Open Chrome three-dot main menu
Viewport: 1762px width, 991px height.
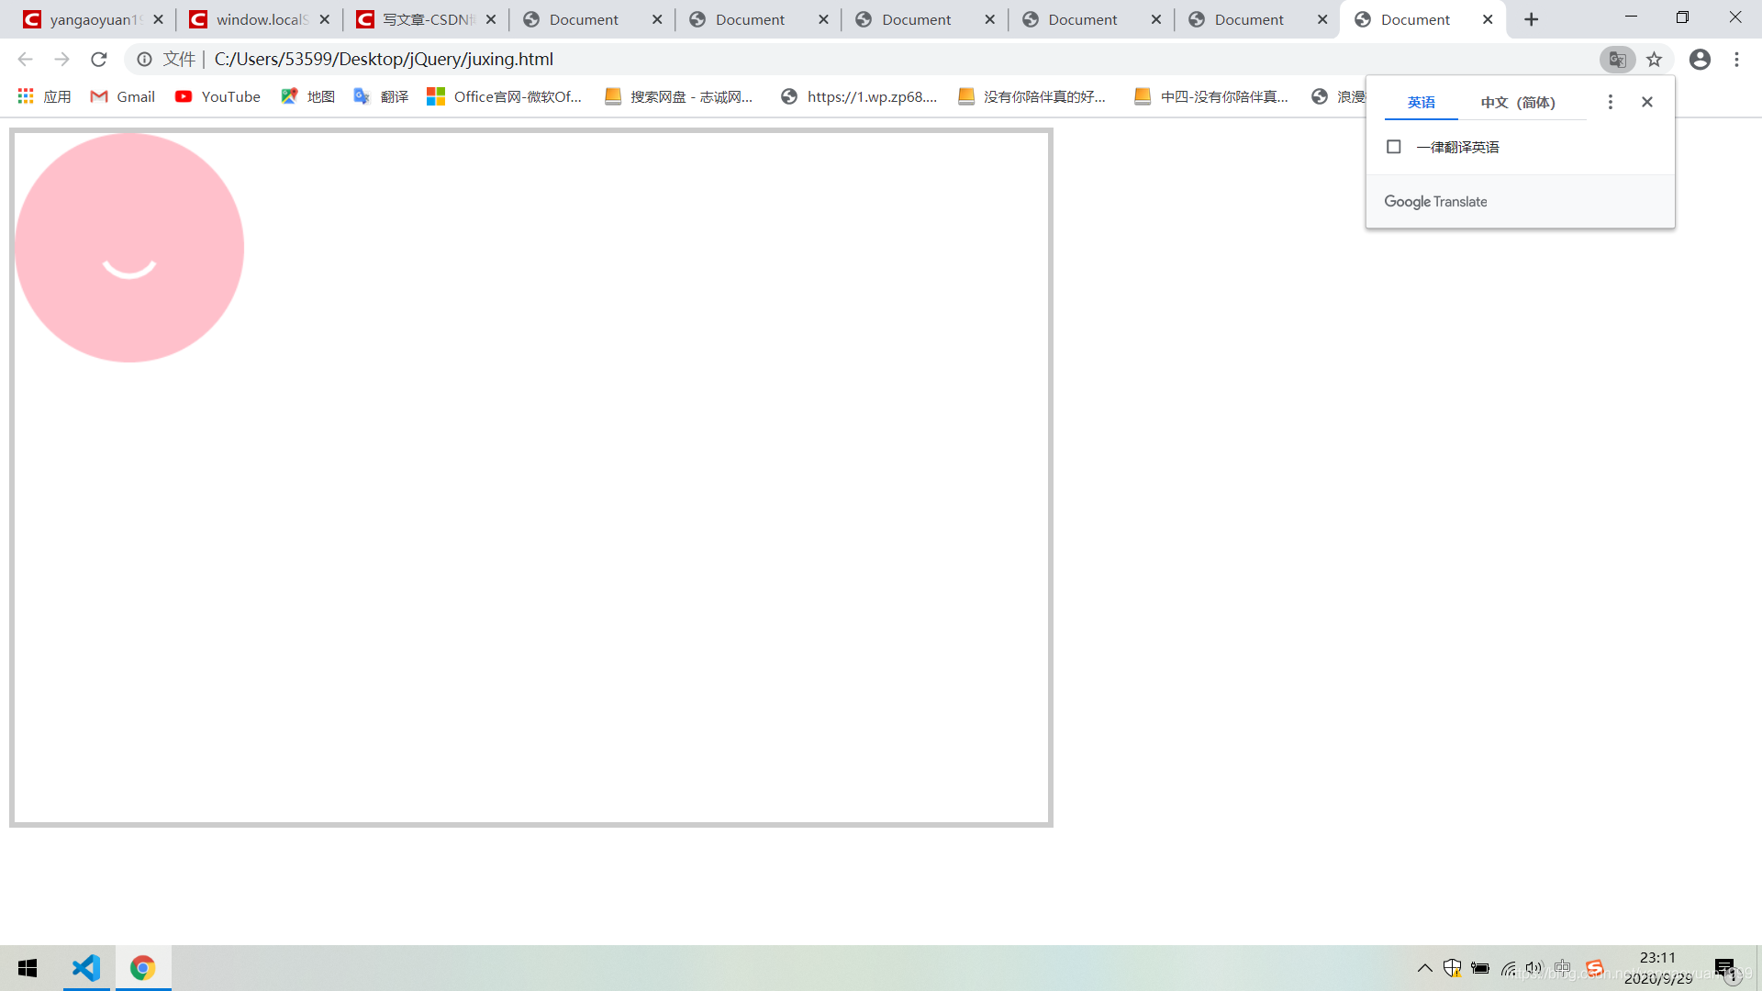pos(1736,60)
